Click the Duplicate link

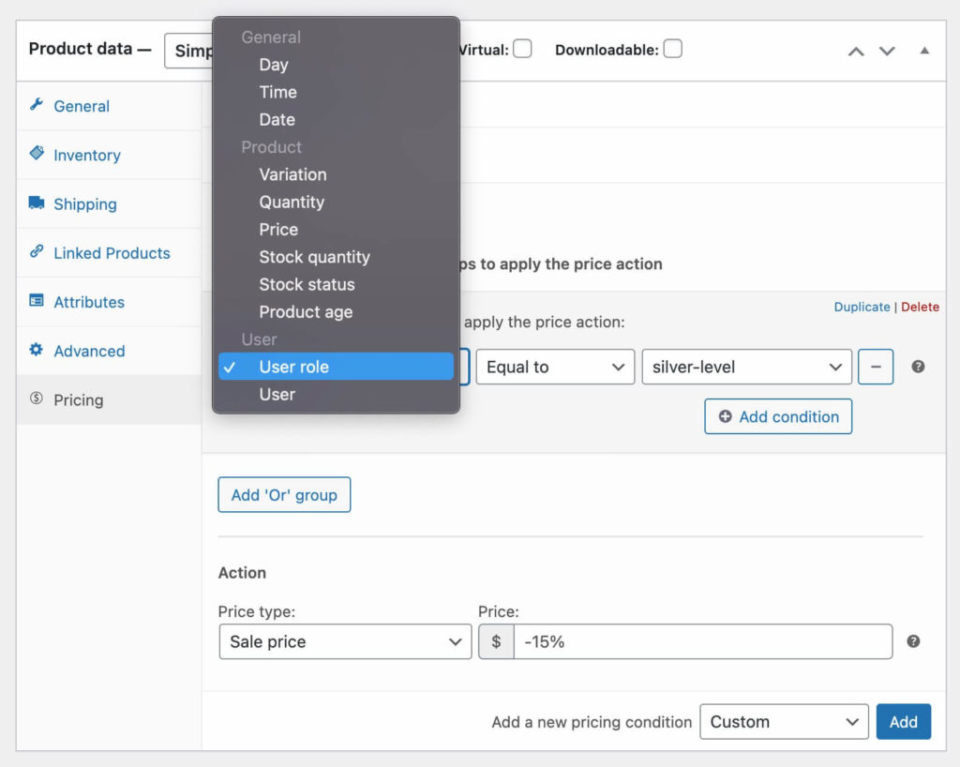coord(862,307)
